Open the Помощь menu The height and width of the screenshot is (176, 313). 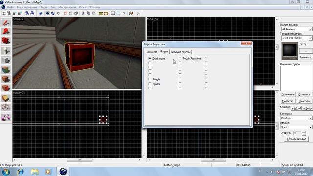coord(94,7)
